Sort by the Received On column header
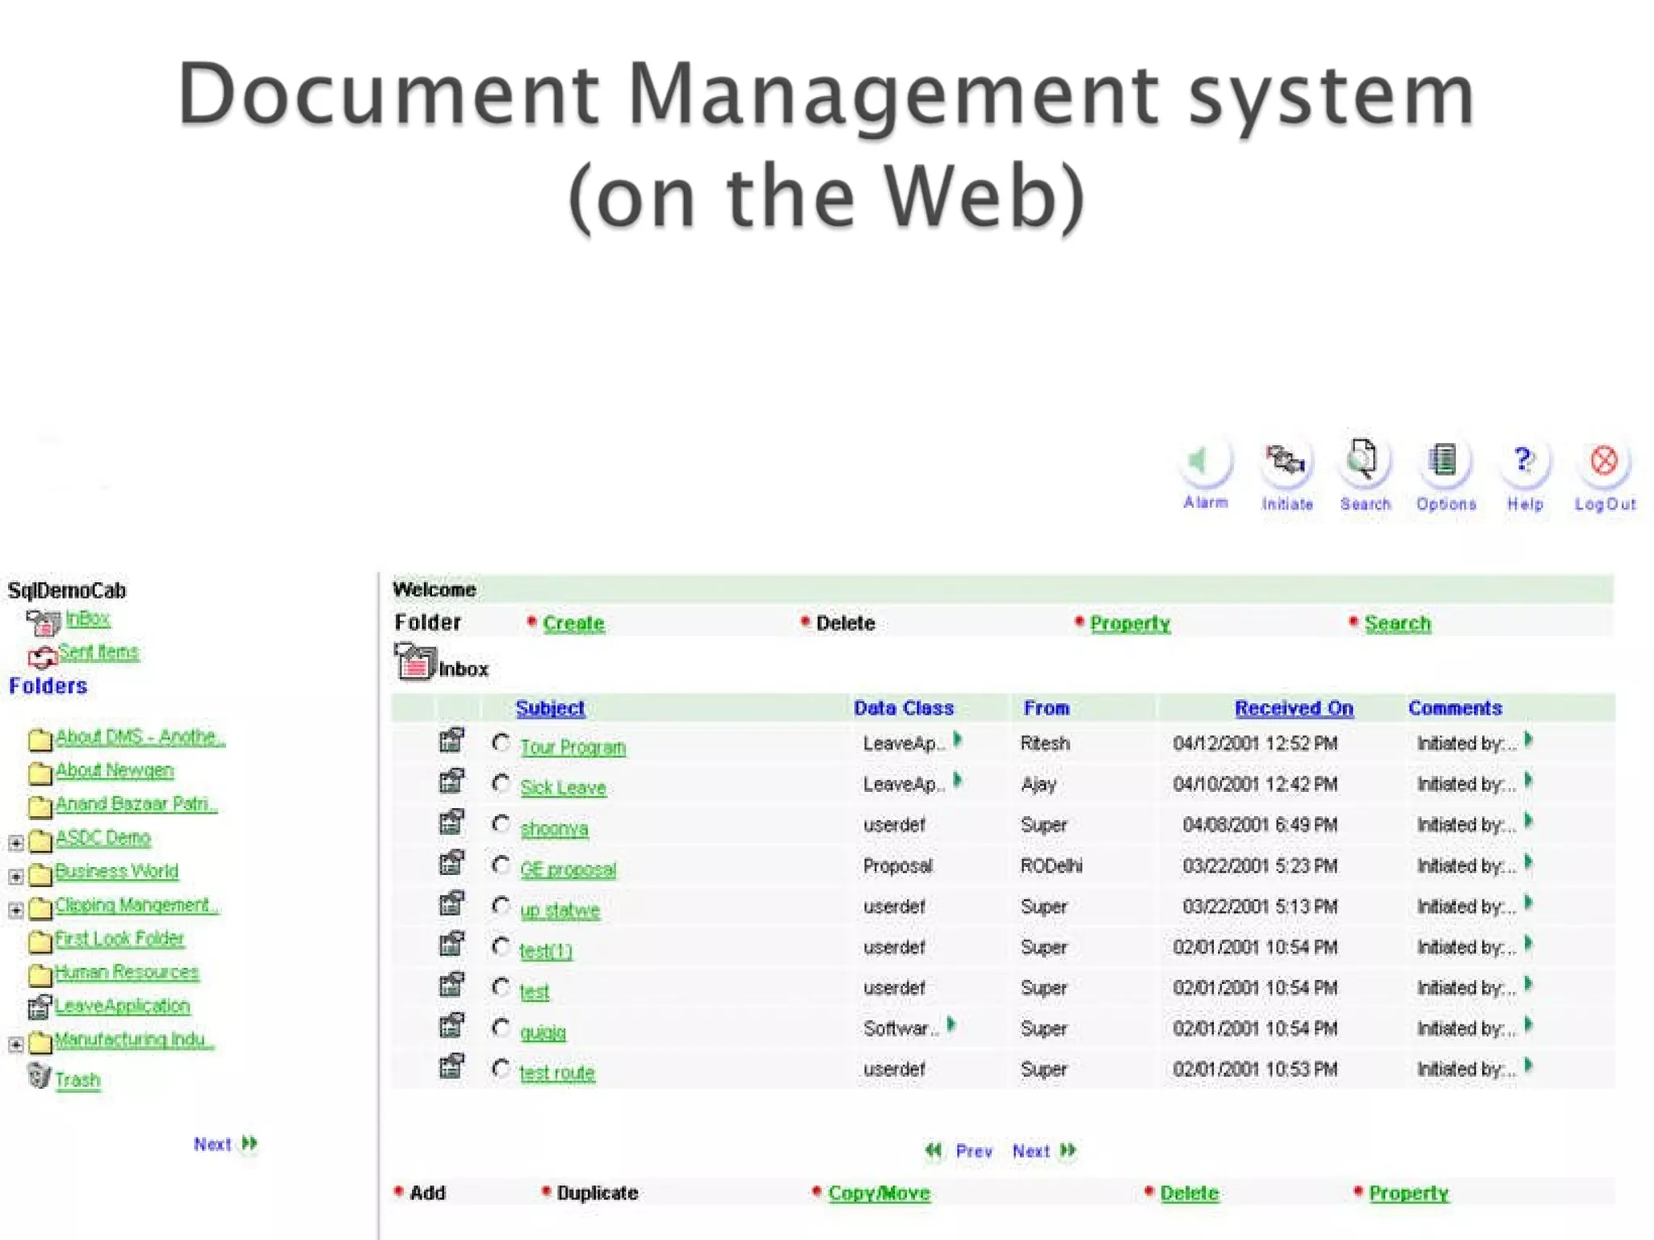 1294,708
